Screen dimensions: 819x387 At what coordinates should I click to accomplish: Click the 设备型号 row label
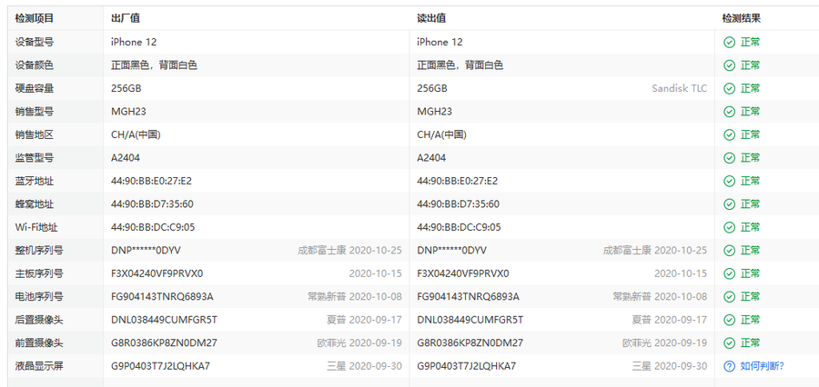point(34,43)
